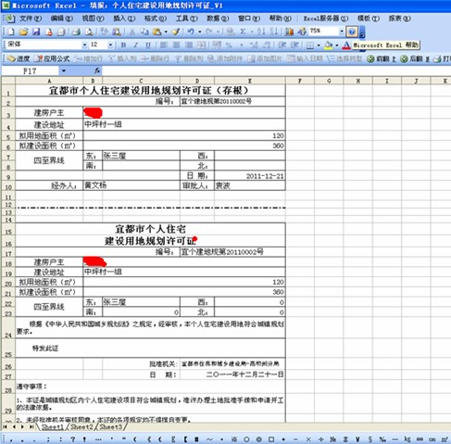This screenshot has height=444, width=451.
Task: Click the Microsoft Excel Help icon
Action: (352, 32)
